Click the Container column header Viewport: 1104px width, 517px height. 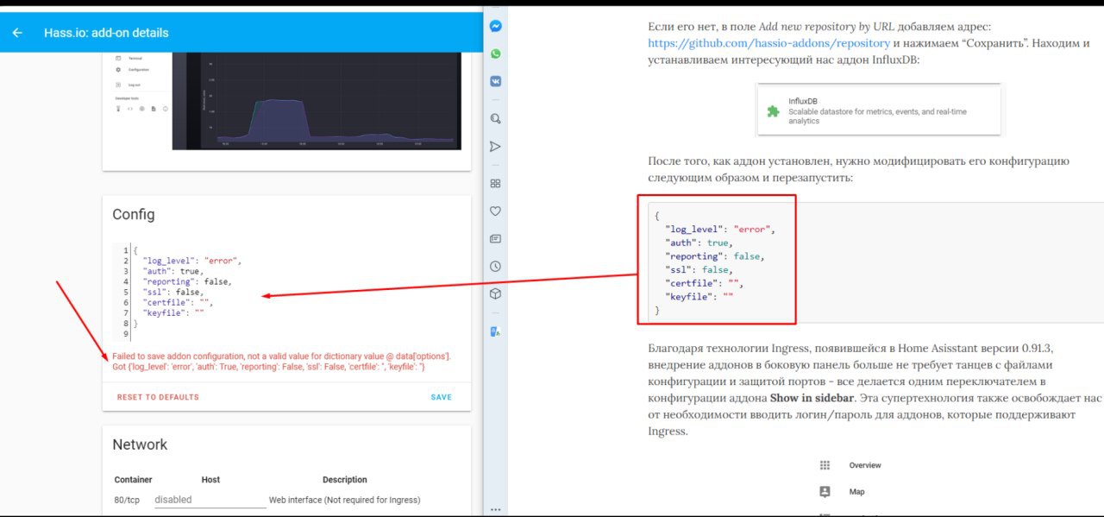pyautogui.click(x=133, y=480)
